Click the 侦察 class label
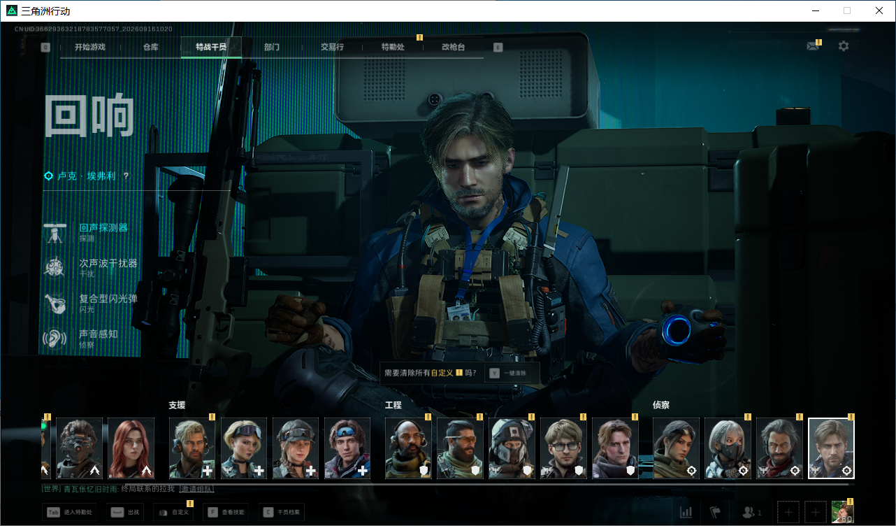 661,405
